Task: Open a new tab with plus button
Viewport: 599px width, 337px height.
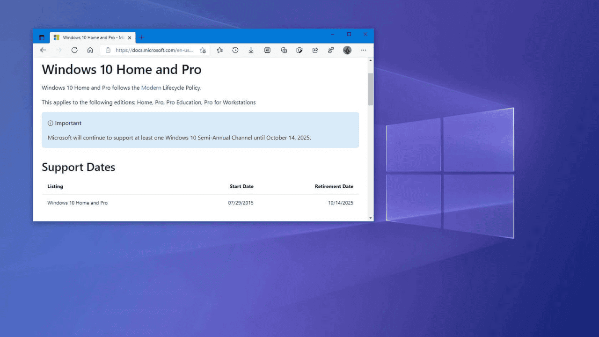Action: point(141,37)
